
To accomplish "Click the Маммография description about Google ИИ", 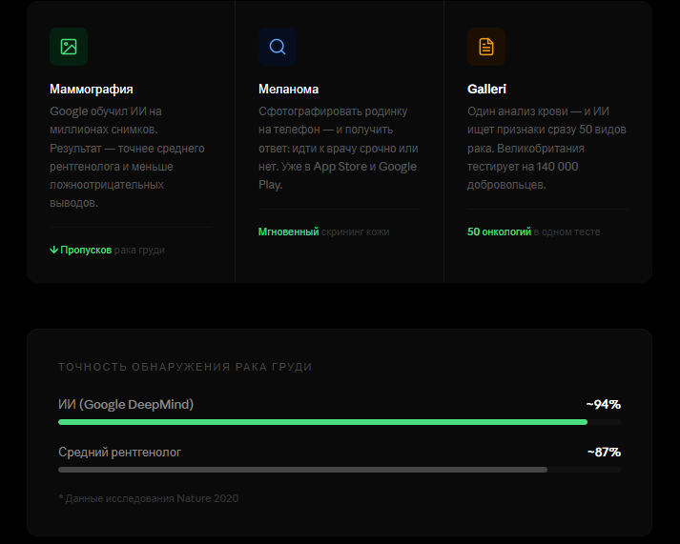I will pyautogui.click(x=128, y=157).
